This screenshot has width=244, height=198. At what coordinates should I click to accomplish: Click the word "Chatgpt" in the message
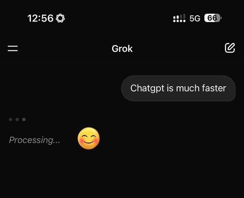[x=147, y=88]
